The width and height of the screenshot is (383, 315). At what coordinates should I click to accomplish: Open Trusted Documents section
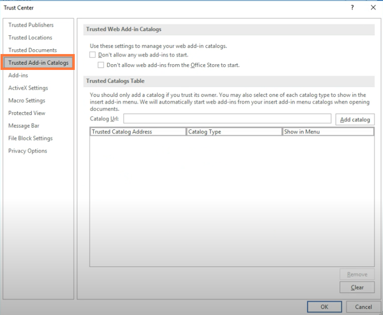click(x=32, y=50)
